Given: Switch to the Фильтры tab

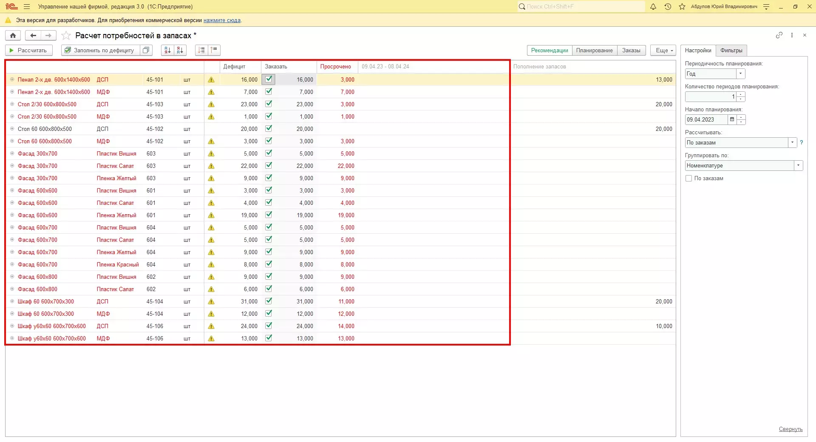Looking at the screenshot, I should (731, 51).
